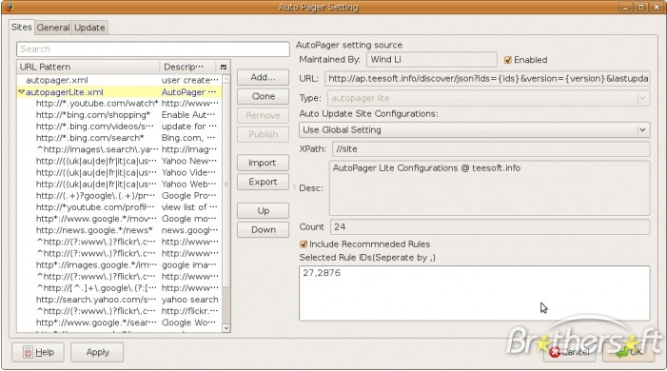Image resolution: width=667 pixels, height=371 pixels.
Task: Move the site up with Up button
Action: click(263, 211)
